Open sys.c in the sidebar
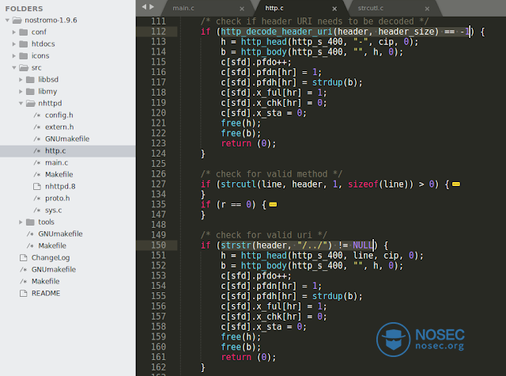Image resolution: width=506 pixels, height=376 pixels. [53, 211]
